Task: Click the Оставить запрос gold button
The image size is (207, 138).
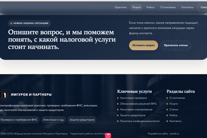Action: [x=143, y=45]
